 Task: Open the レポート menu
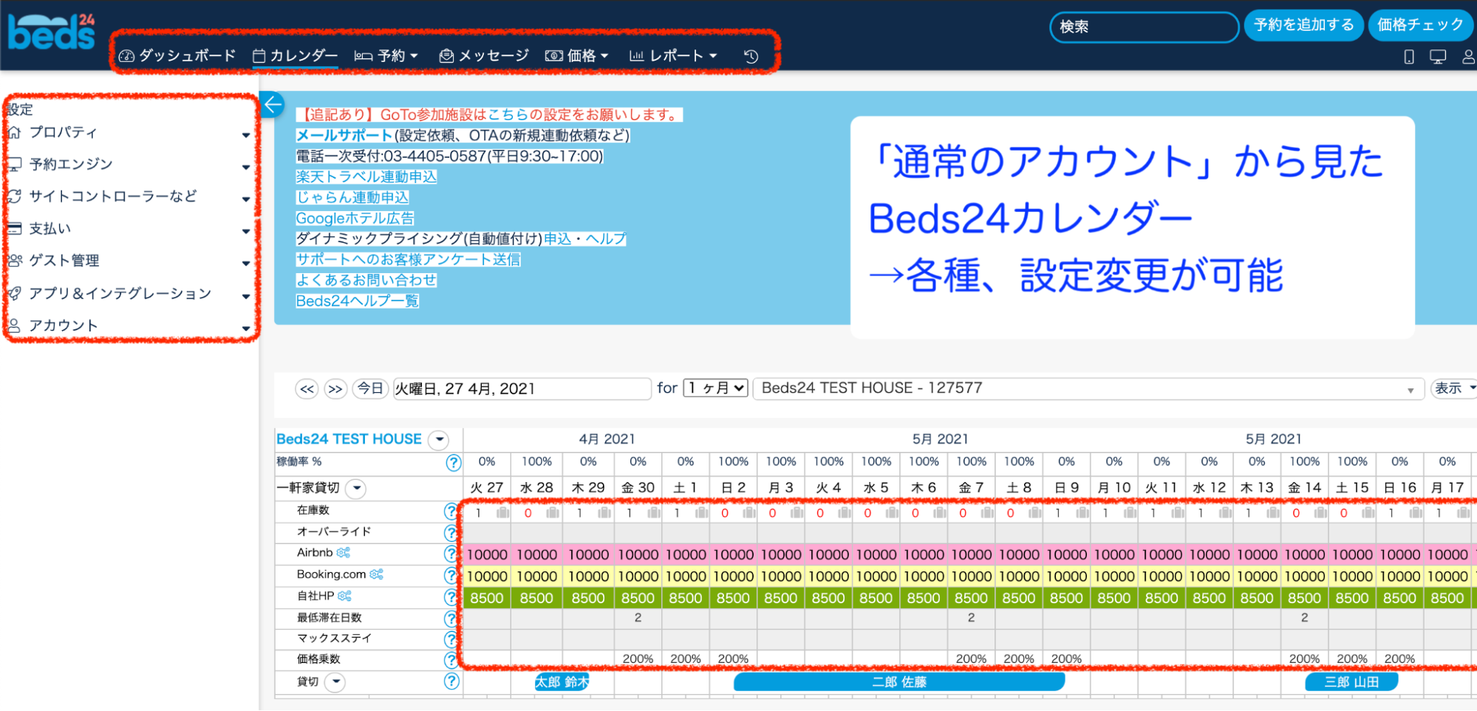point(673,56)
